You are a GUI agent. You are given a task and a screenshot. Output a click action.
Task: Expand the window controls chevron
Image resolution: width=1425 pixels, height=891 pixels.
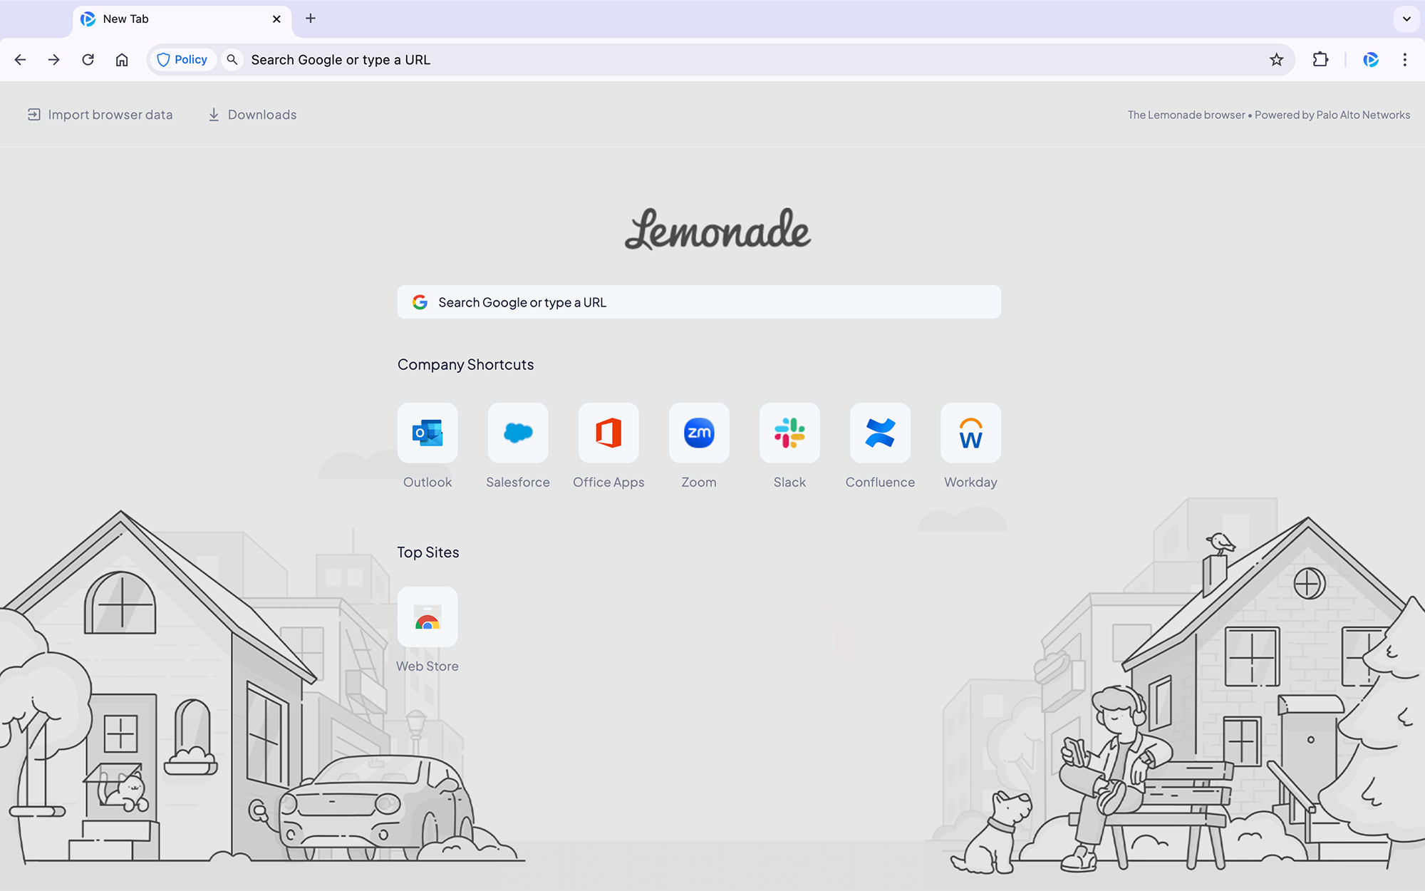[1405, 19]
